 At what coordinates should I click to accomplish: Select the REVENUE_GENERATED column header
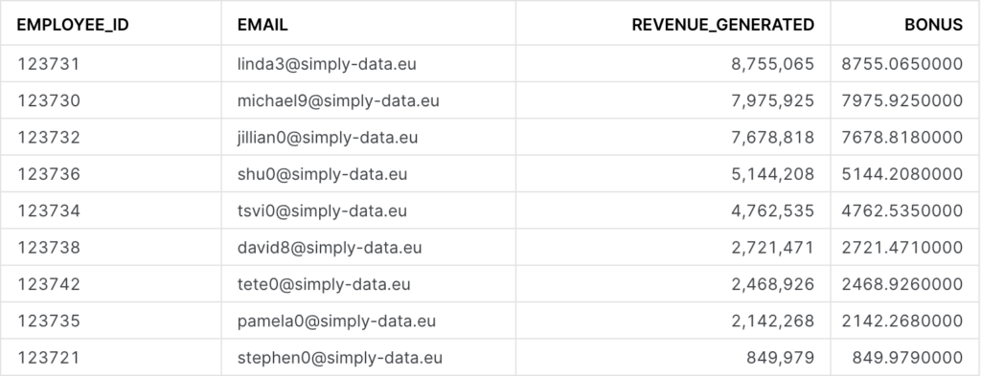[673, 23]
